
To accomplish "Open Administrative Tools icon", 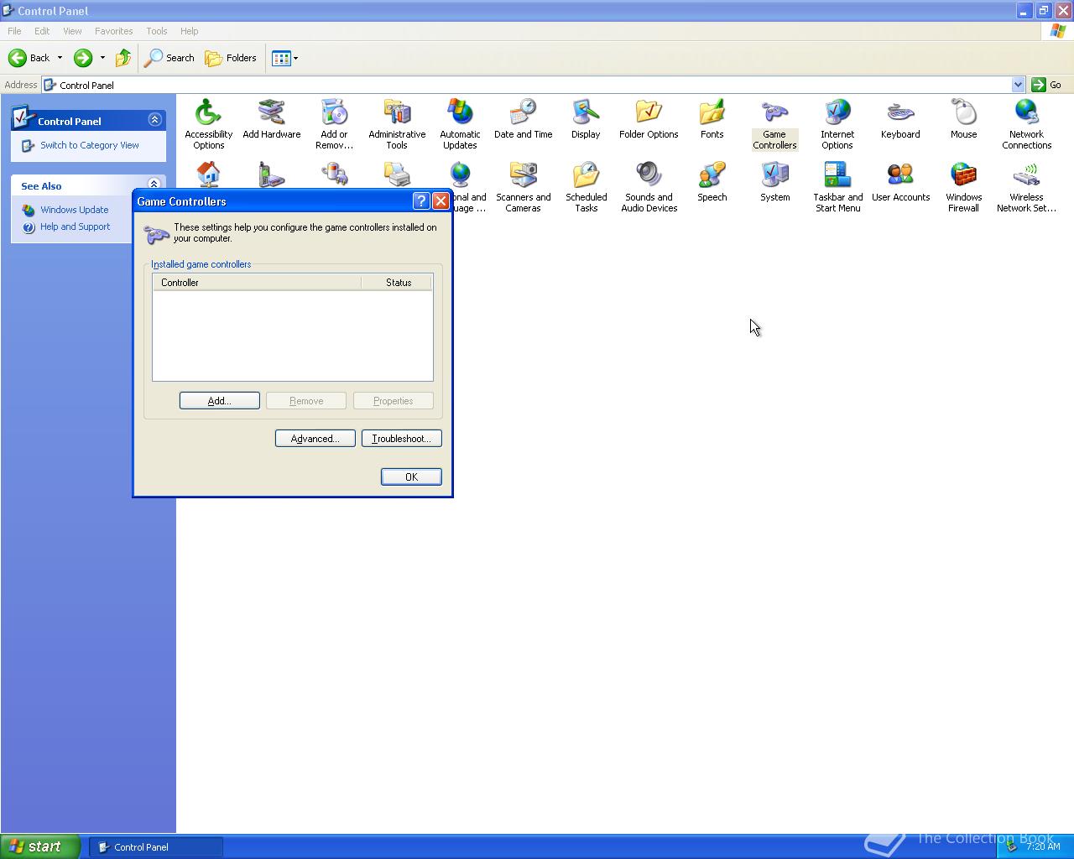I will [397, 123].
